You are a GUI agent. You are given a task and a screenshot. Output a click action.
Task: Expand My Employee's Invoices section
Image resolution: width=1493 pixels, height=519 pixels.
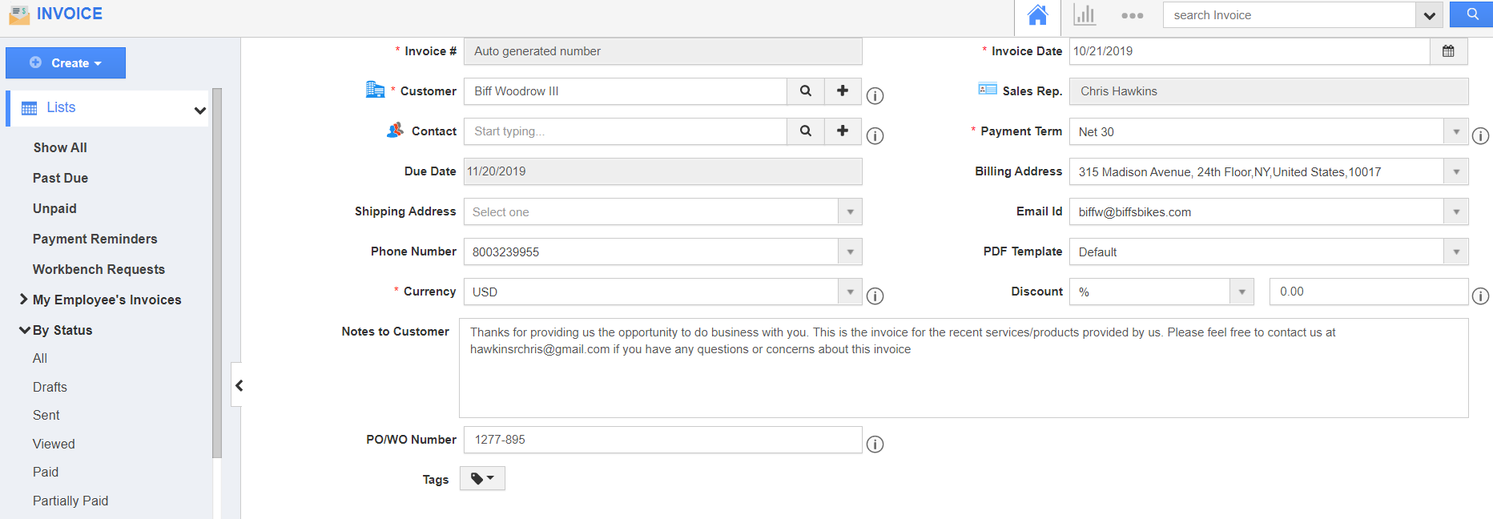click(x=24, y=300)
